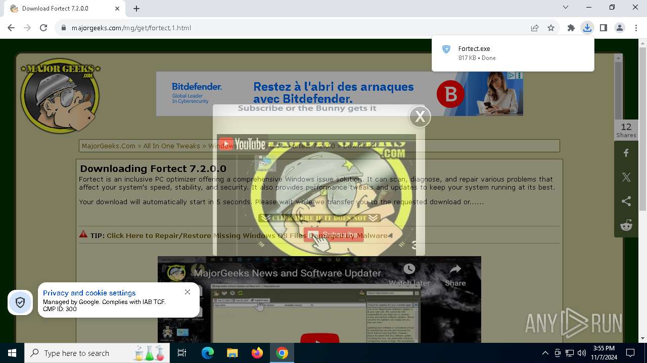Image resolution: width=647 pixels, height=363 pixels.
Task: Click the 12 Shares counter
Action: coord(626,130)
